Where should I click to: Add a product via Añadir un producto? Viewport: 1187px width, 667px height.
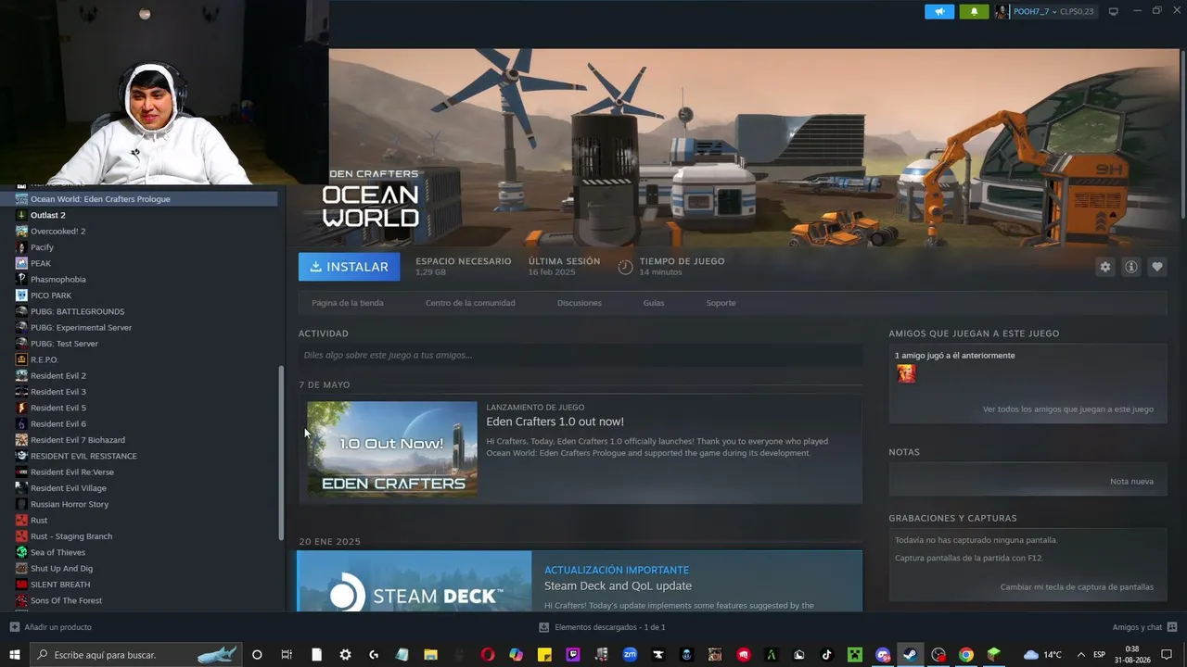51,627
